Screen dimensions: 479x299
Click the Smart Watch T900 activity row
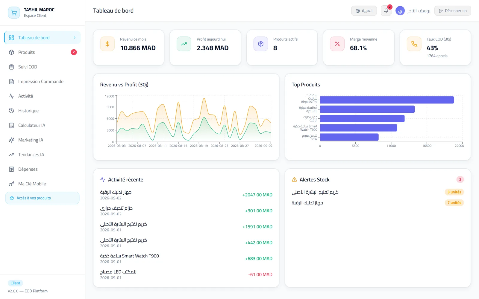pyautogui.click(x=186, y=259)
